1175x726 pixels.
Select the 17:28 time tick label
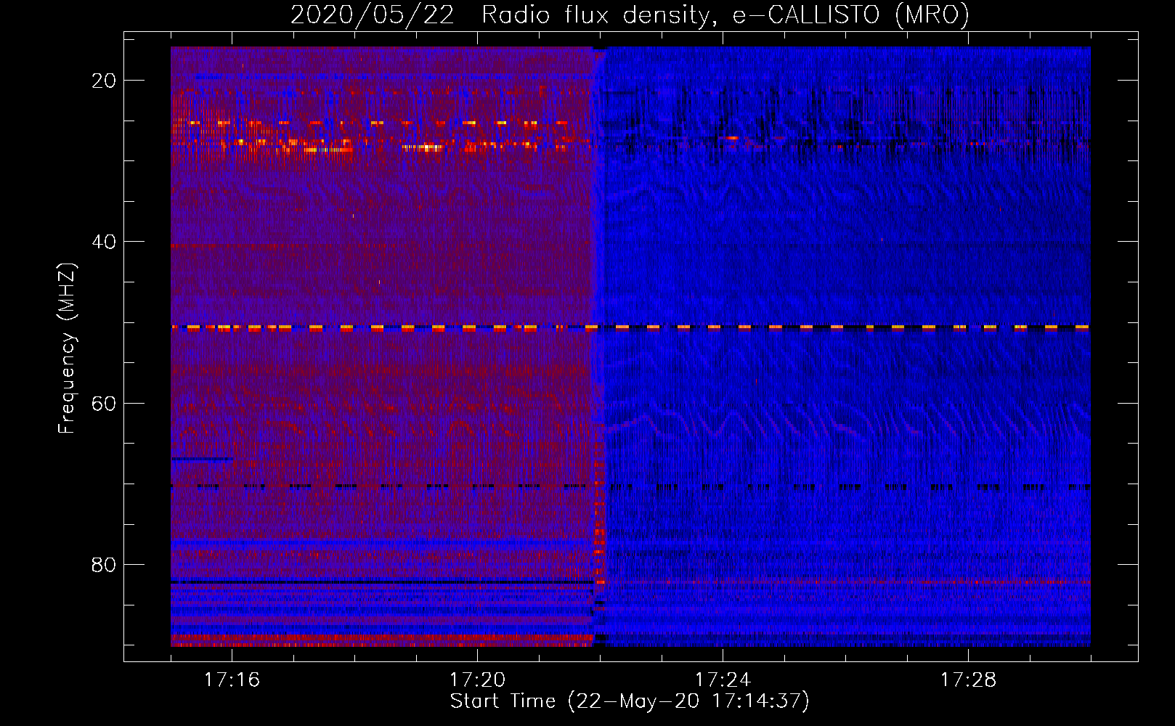coord(968,680)
